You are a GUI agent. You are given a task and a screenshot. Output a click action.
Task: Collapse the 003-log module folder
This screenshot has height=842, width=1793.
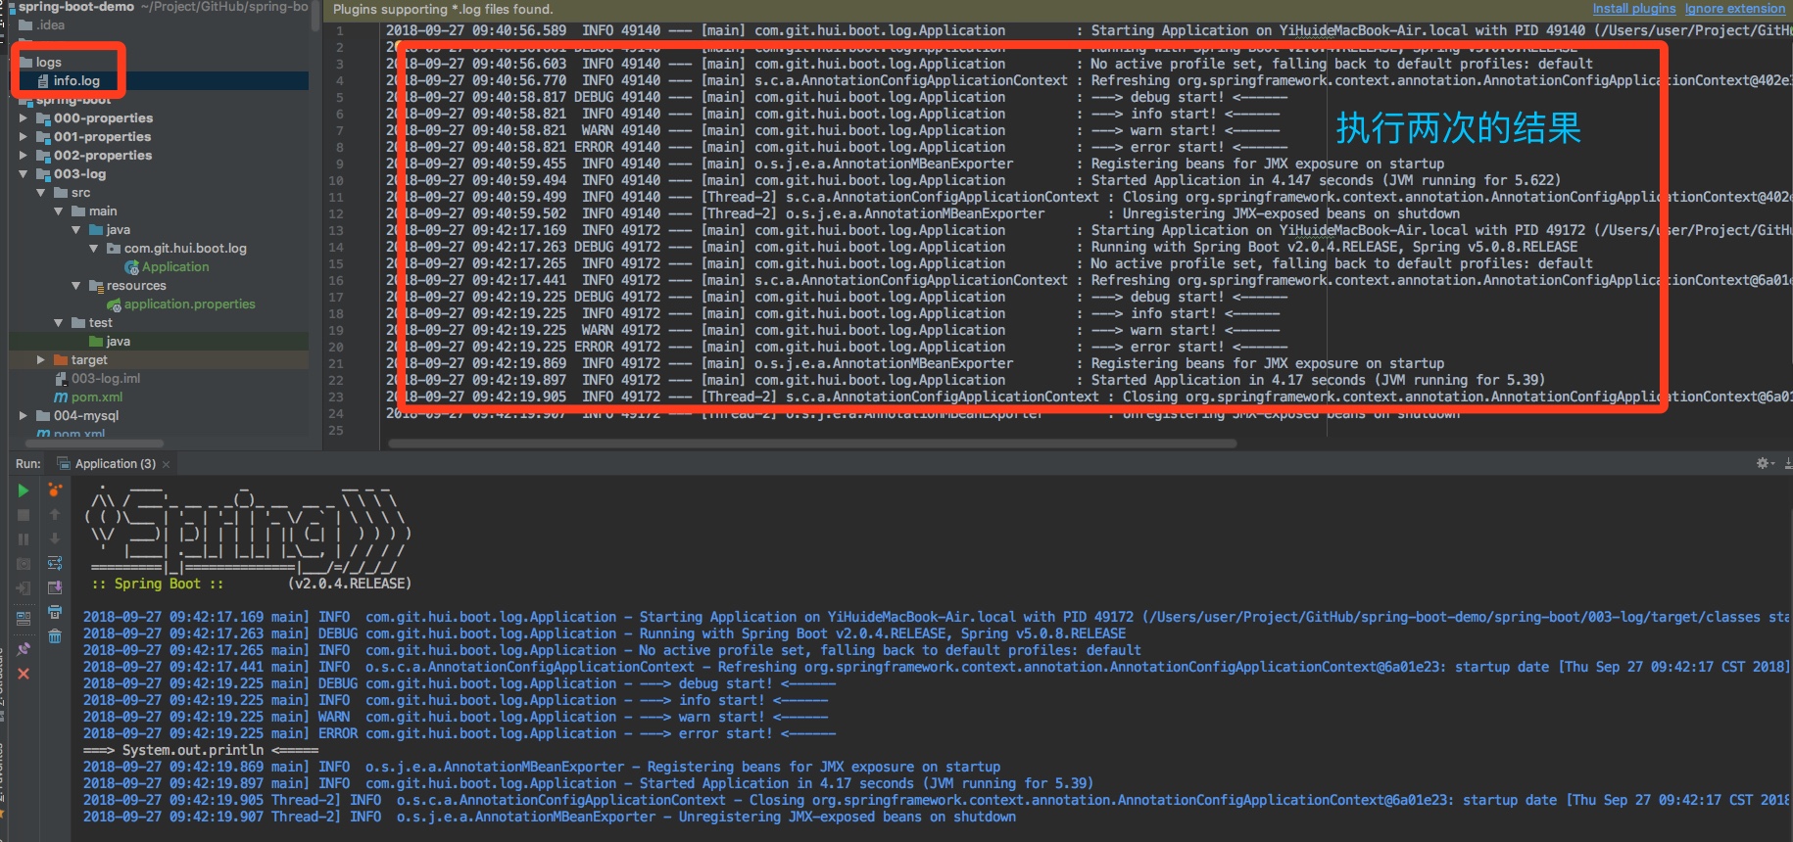point(24,174)
